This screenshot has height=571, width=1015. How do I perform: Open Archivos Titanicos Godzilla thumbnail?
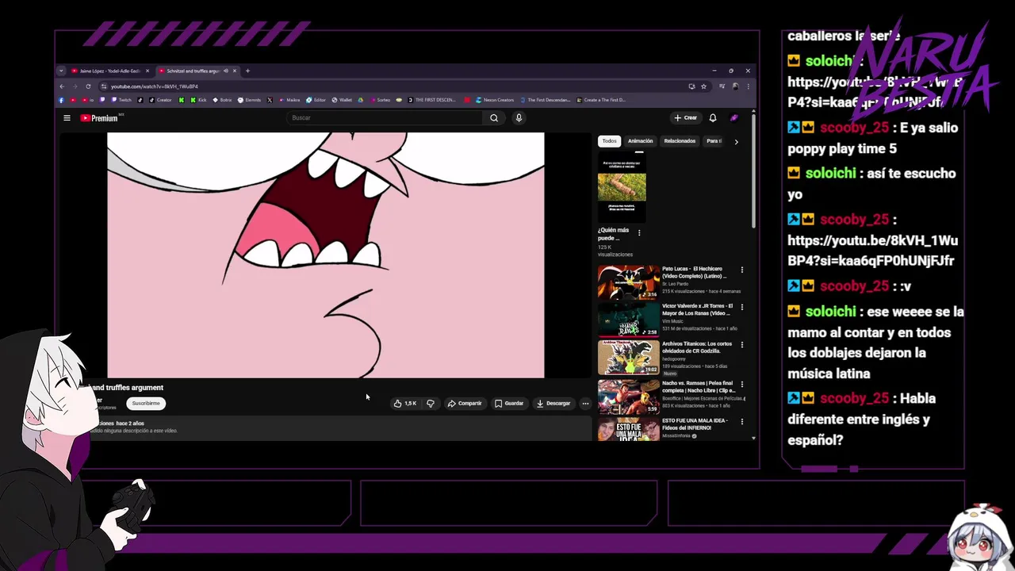point(628,358)
